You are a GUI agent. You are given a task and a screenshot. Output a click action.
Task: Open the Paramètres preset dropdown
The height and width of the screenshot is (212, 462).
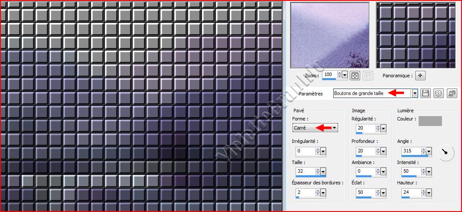point(415,93)
